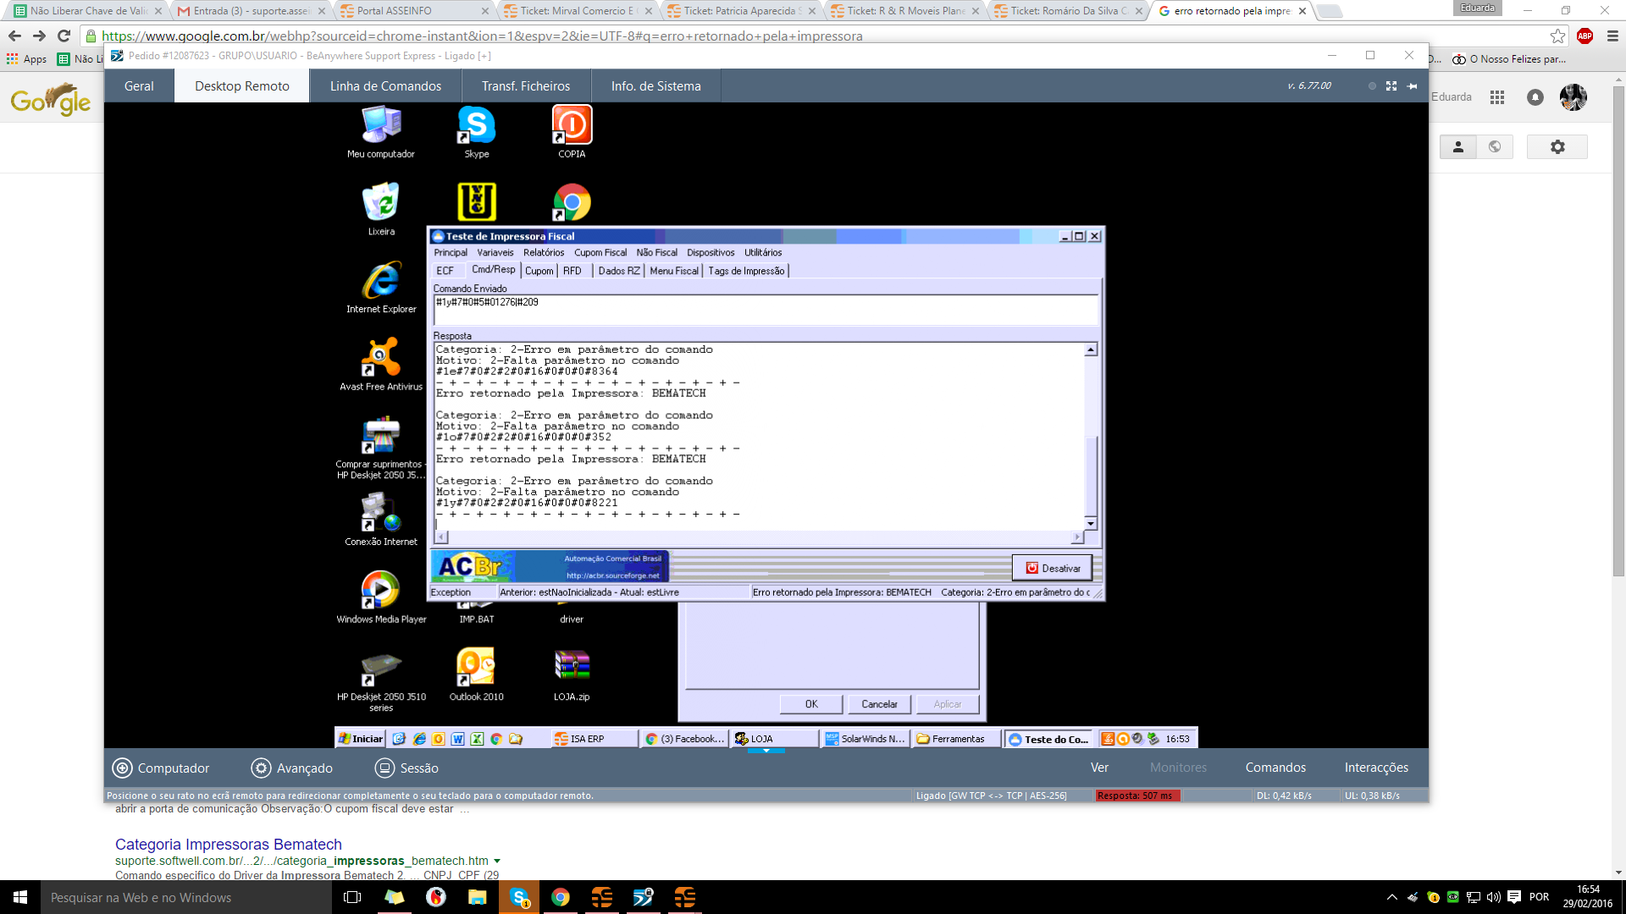The height and width of the screenshot is (914, 1626).
Task: Open Comprar suprimentos HP Deskjet icon
Action: 381,448
